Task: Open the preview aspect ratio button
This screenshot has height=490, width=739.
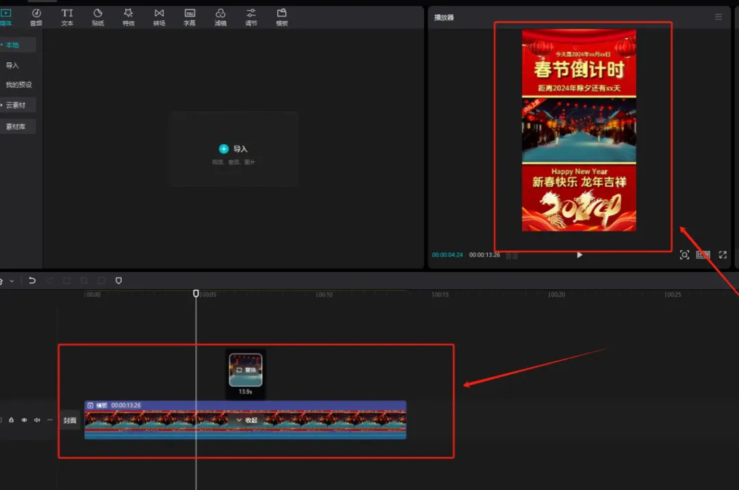Action: 703,255
